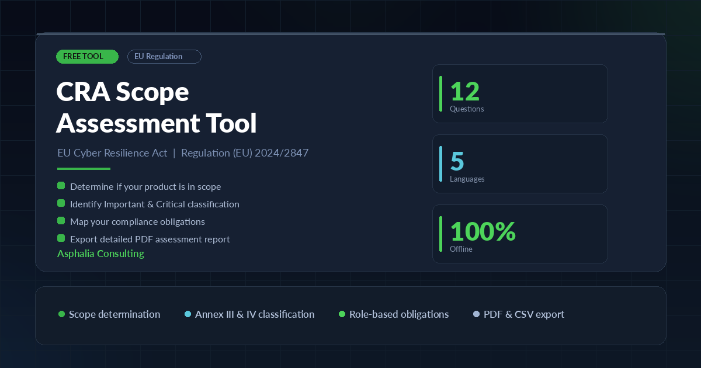Click green square beside 'Determine if your product'
This screenshot has height=368, width=701.
61,186
